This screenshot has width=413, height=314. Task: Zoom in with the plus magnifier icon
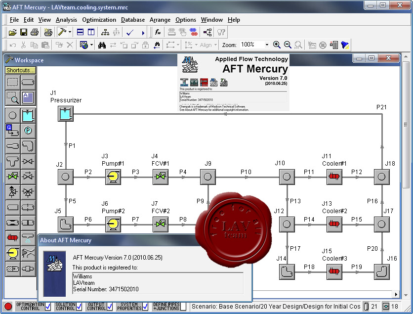277,45
